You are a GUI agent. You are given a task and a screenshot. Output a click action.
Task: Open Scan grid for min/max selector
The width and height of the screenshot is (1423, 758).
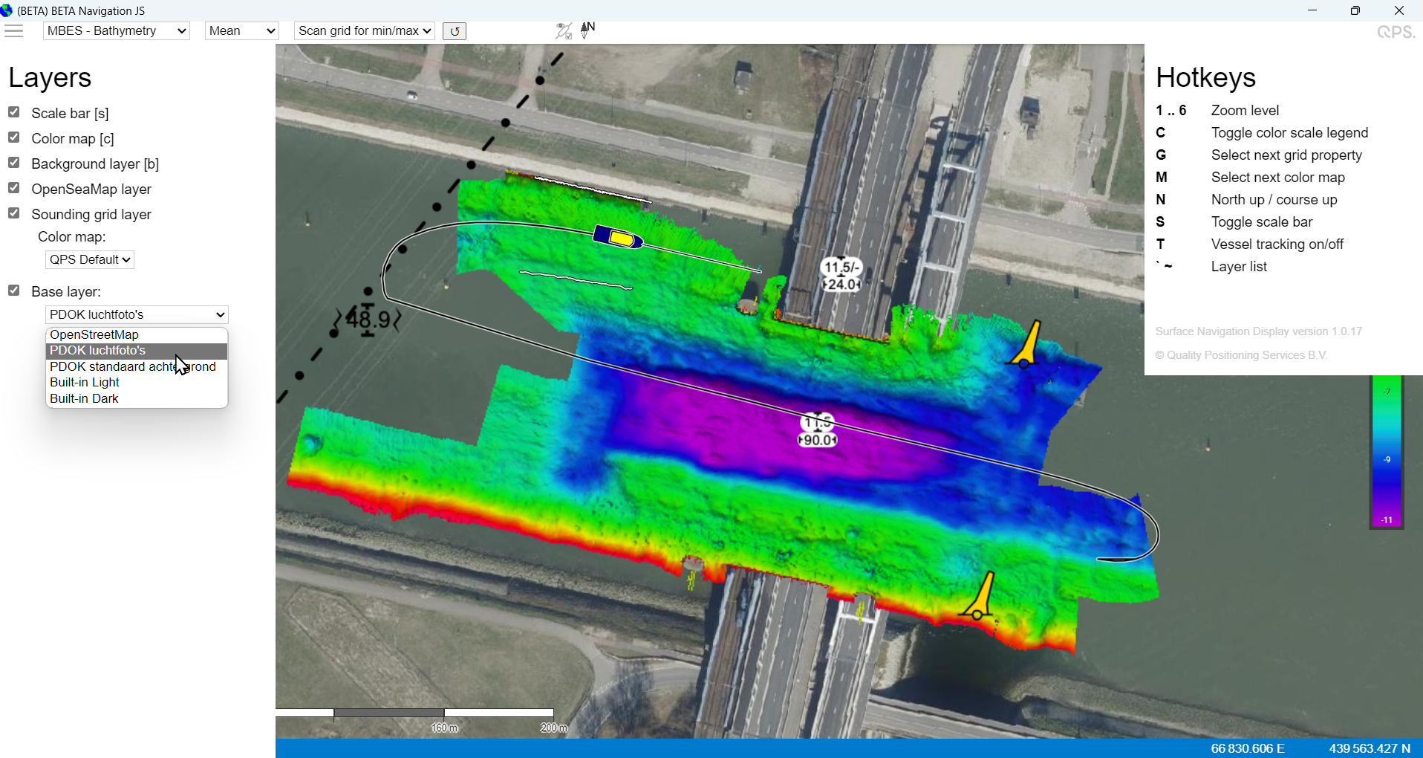coord(365,31)
